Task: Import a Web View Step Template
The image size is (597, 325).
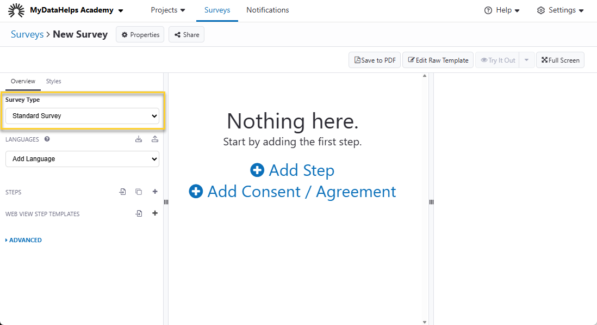Action: (x=139, y=213)
